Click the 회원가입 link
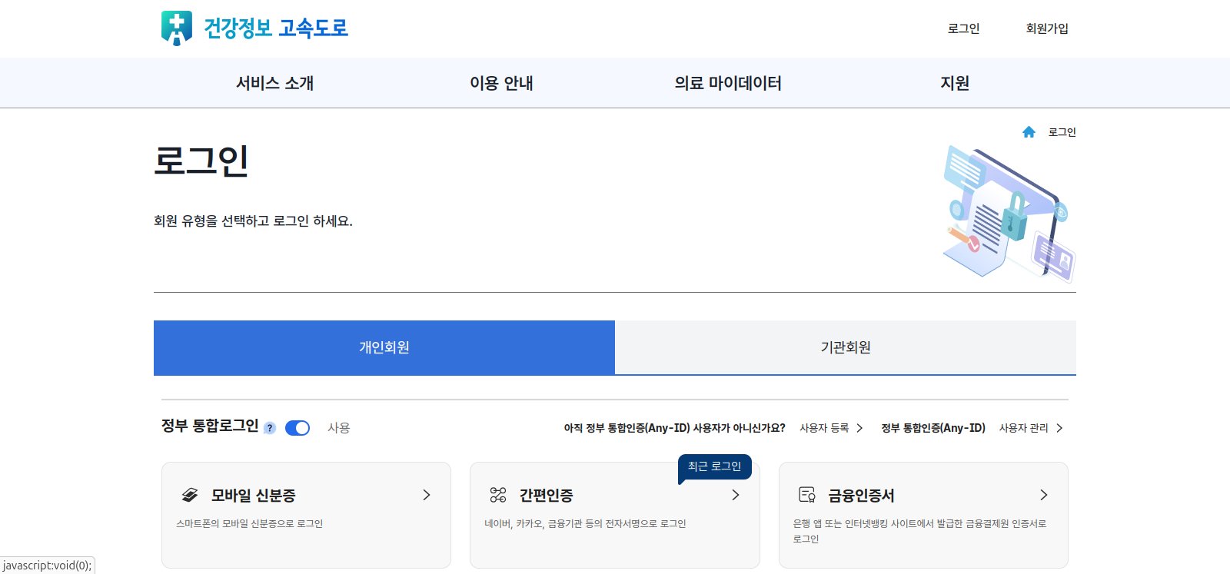 [1047, 28]
